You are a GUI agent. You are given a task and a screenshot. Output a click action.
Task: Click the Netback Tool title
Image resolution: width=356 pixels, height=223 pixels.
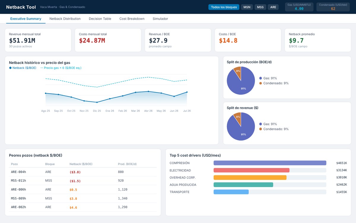click(x=21, y=7)
